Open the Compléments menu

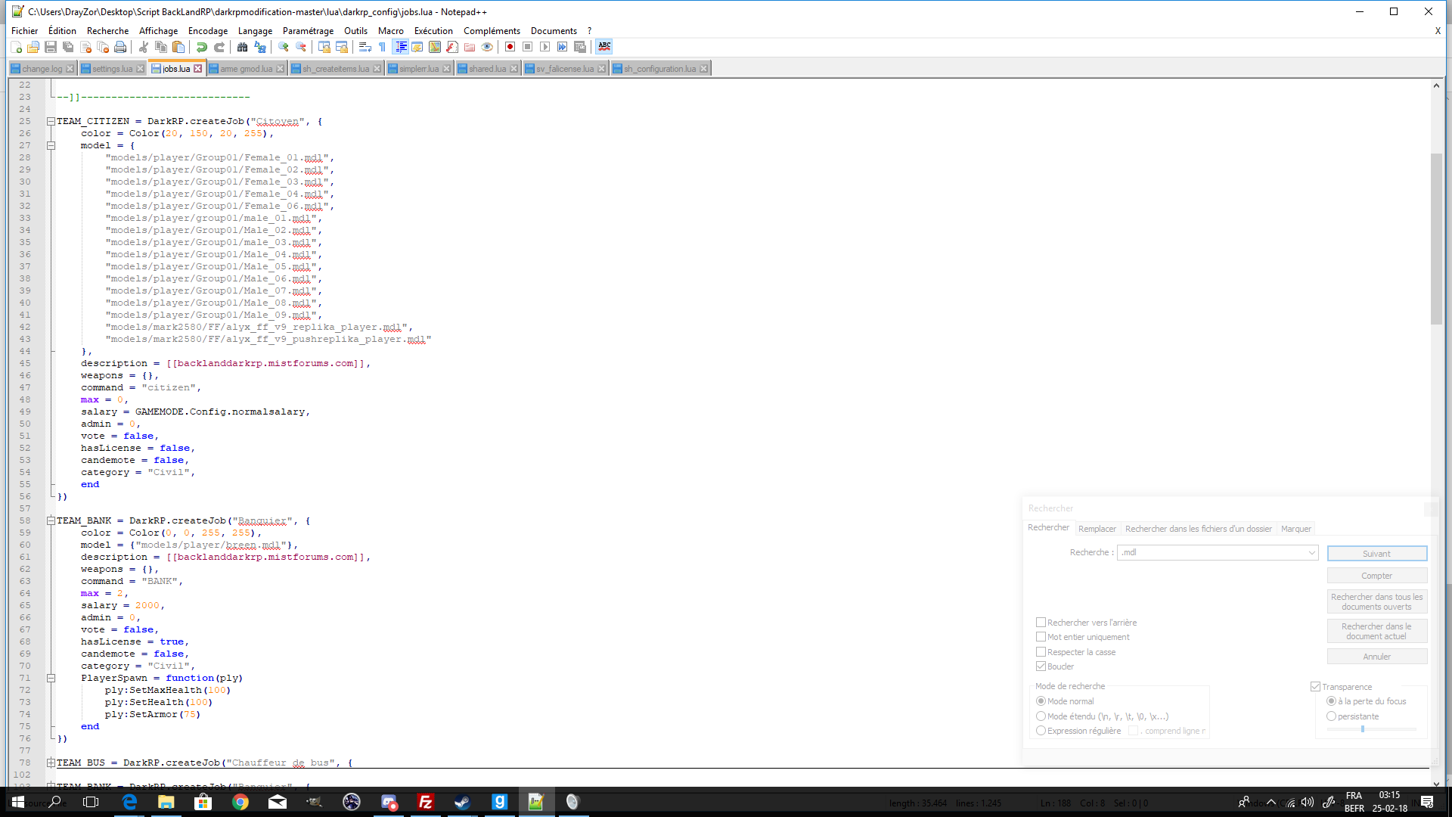[492, 31]
